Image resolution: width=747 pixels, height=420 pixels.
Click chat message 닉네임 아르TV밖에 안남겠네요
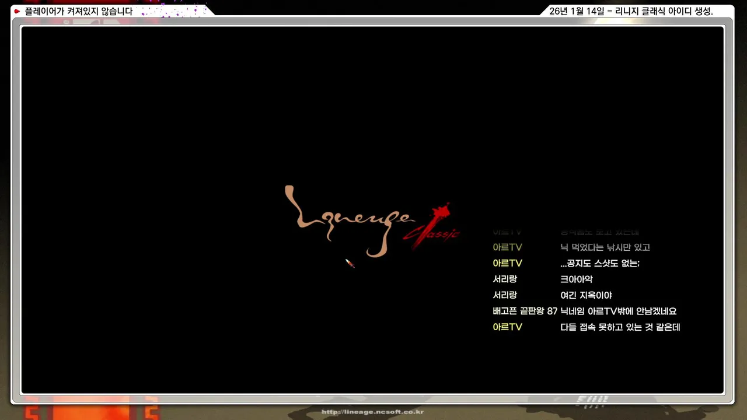(x=619, y=311)
